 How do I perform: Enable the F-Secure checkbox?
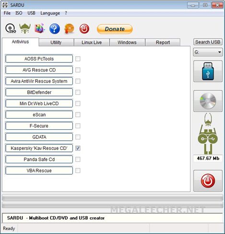click(x=78, y=126)
